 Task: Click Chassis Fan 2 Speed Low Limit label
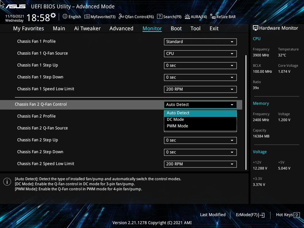[x=45, y=164]
